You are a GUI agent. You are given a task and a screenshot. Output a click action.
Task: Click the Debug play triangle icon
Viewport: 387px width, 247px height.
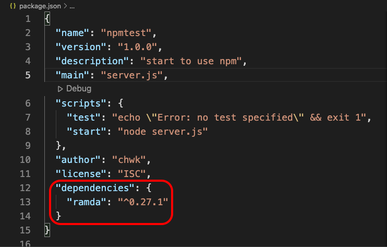[60, 89]
